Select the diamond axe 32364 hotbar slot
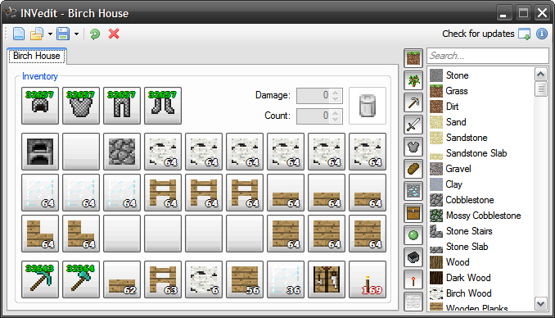 pos(81,279)
